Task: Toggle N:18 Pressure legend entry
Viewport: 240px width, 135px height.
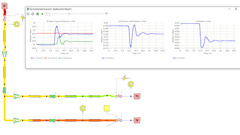Action: coord(65,58)
